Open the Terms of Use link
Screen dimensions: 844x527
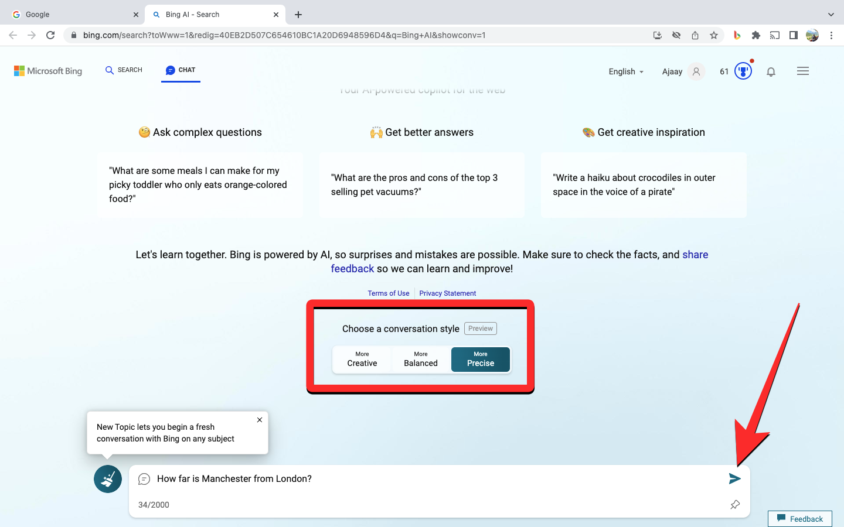coord(389,293)
